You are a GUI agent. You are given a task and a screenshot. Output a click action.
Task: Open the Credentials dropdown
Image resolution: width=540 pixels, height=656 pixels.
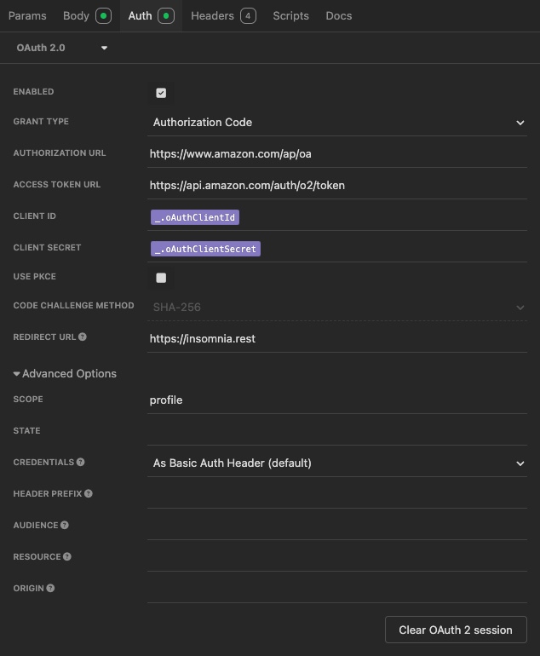click(x=337, y=463)
